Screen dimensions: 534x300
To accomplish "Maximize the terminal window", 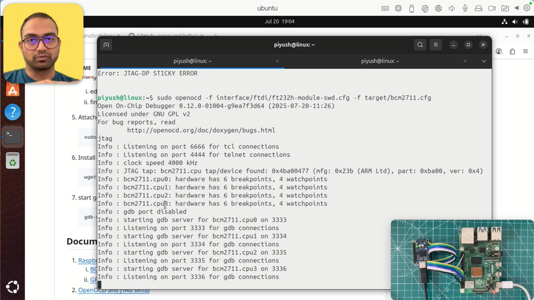I will 468,45.
